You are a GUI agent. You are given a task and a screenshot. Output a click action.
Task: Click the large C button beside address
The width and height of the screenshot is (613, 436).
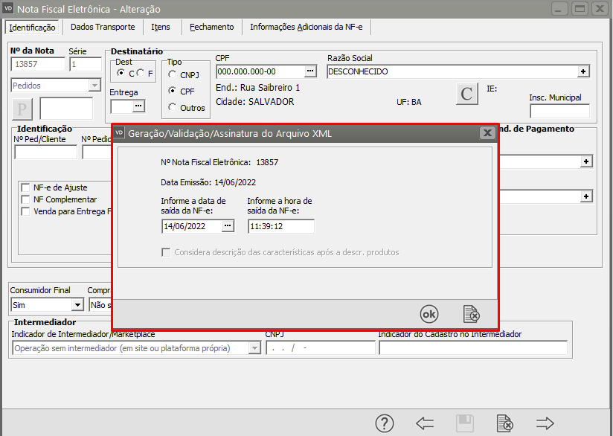(x=466, y=94)
